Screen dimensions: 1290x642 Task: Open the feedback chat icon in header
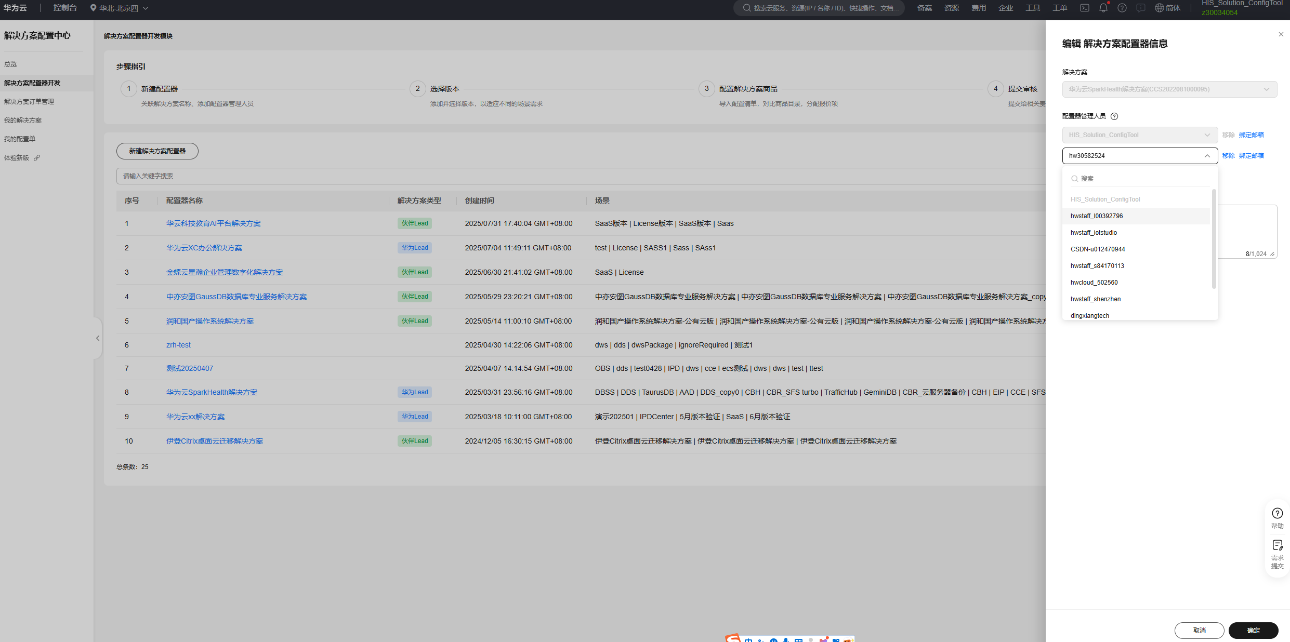click(1141, 8)
